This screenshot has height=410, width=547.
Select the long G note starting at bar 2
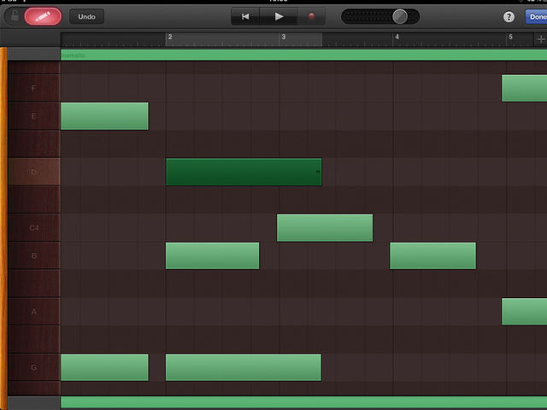[243, 367]
